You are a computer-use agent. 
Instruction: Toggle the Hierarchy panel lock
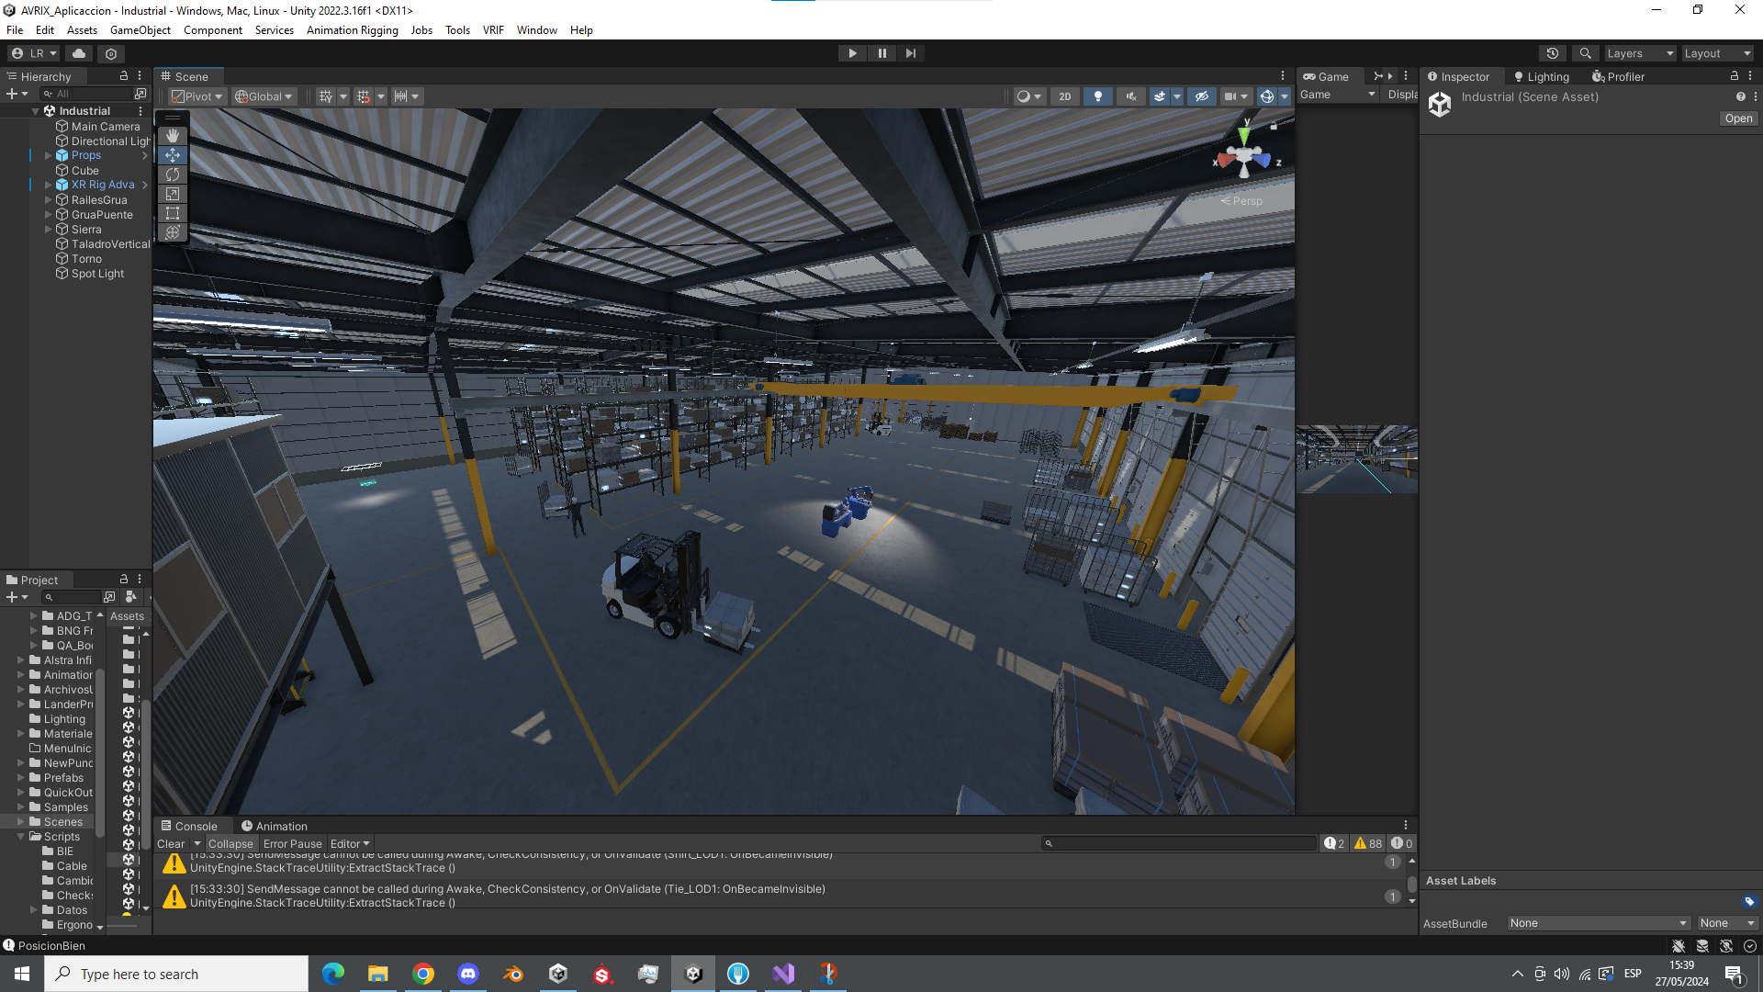click(x=124, y=76)
